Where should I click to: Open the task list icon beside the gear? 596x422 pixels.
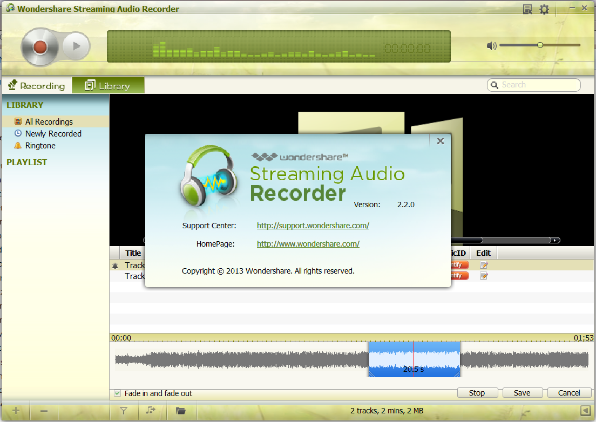[527, 9]
